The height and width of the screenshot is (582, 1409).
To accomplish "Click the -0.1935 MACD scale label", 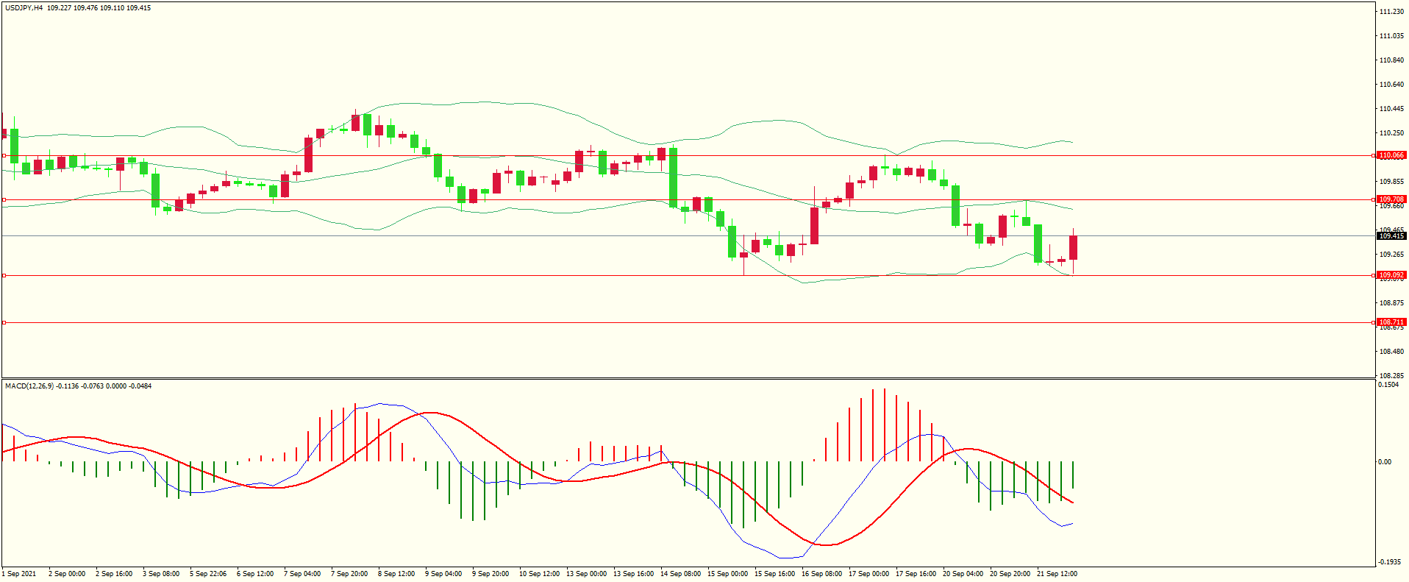I will coord(1390,562).
